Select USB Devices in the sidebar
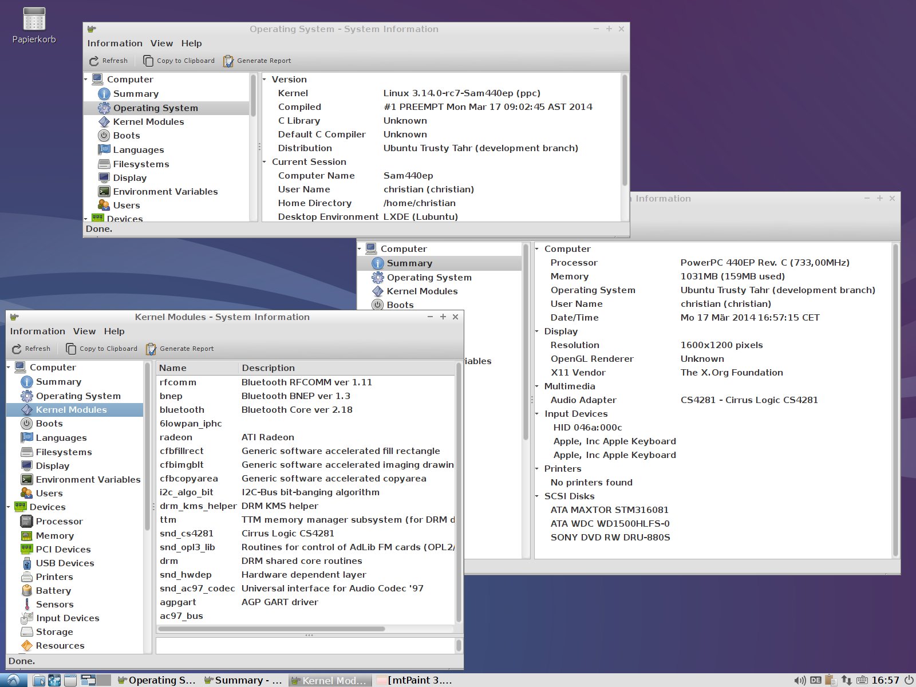Image resolution: width=916 pixels, height=687 pixels. click(65, 563)
